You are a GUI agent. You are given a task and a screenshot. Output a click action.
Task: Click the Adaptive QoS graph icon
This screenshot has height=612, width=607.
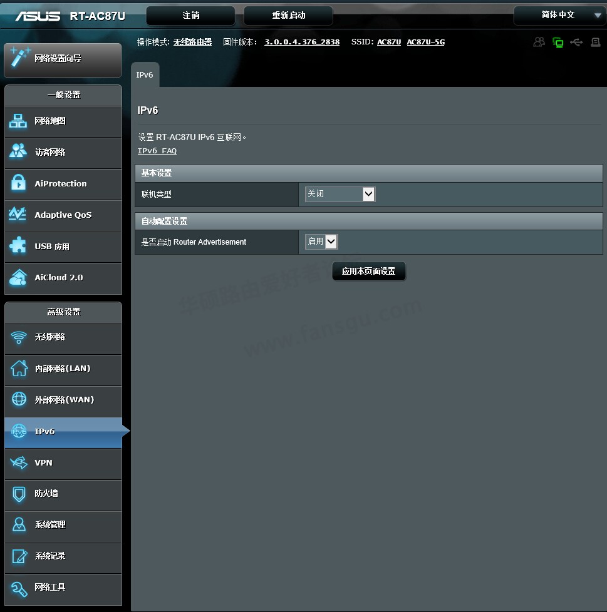tap(18, 214)
